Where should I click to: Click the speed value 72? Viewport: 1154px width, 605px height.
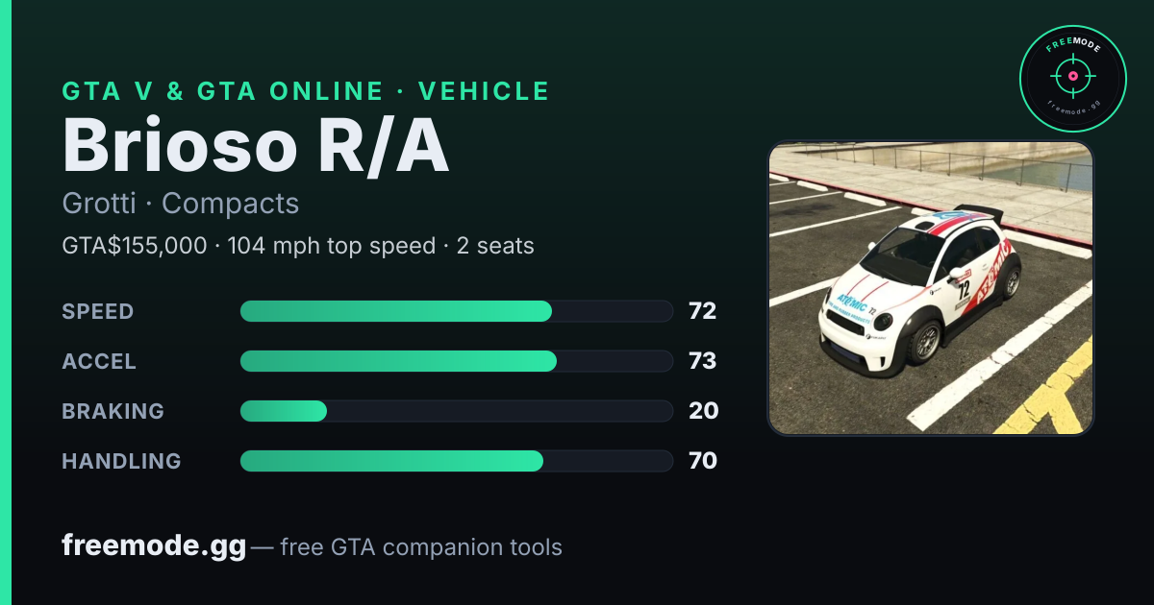click(703, 311)
